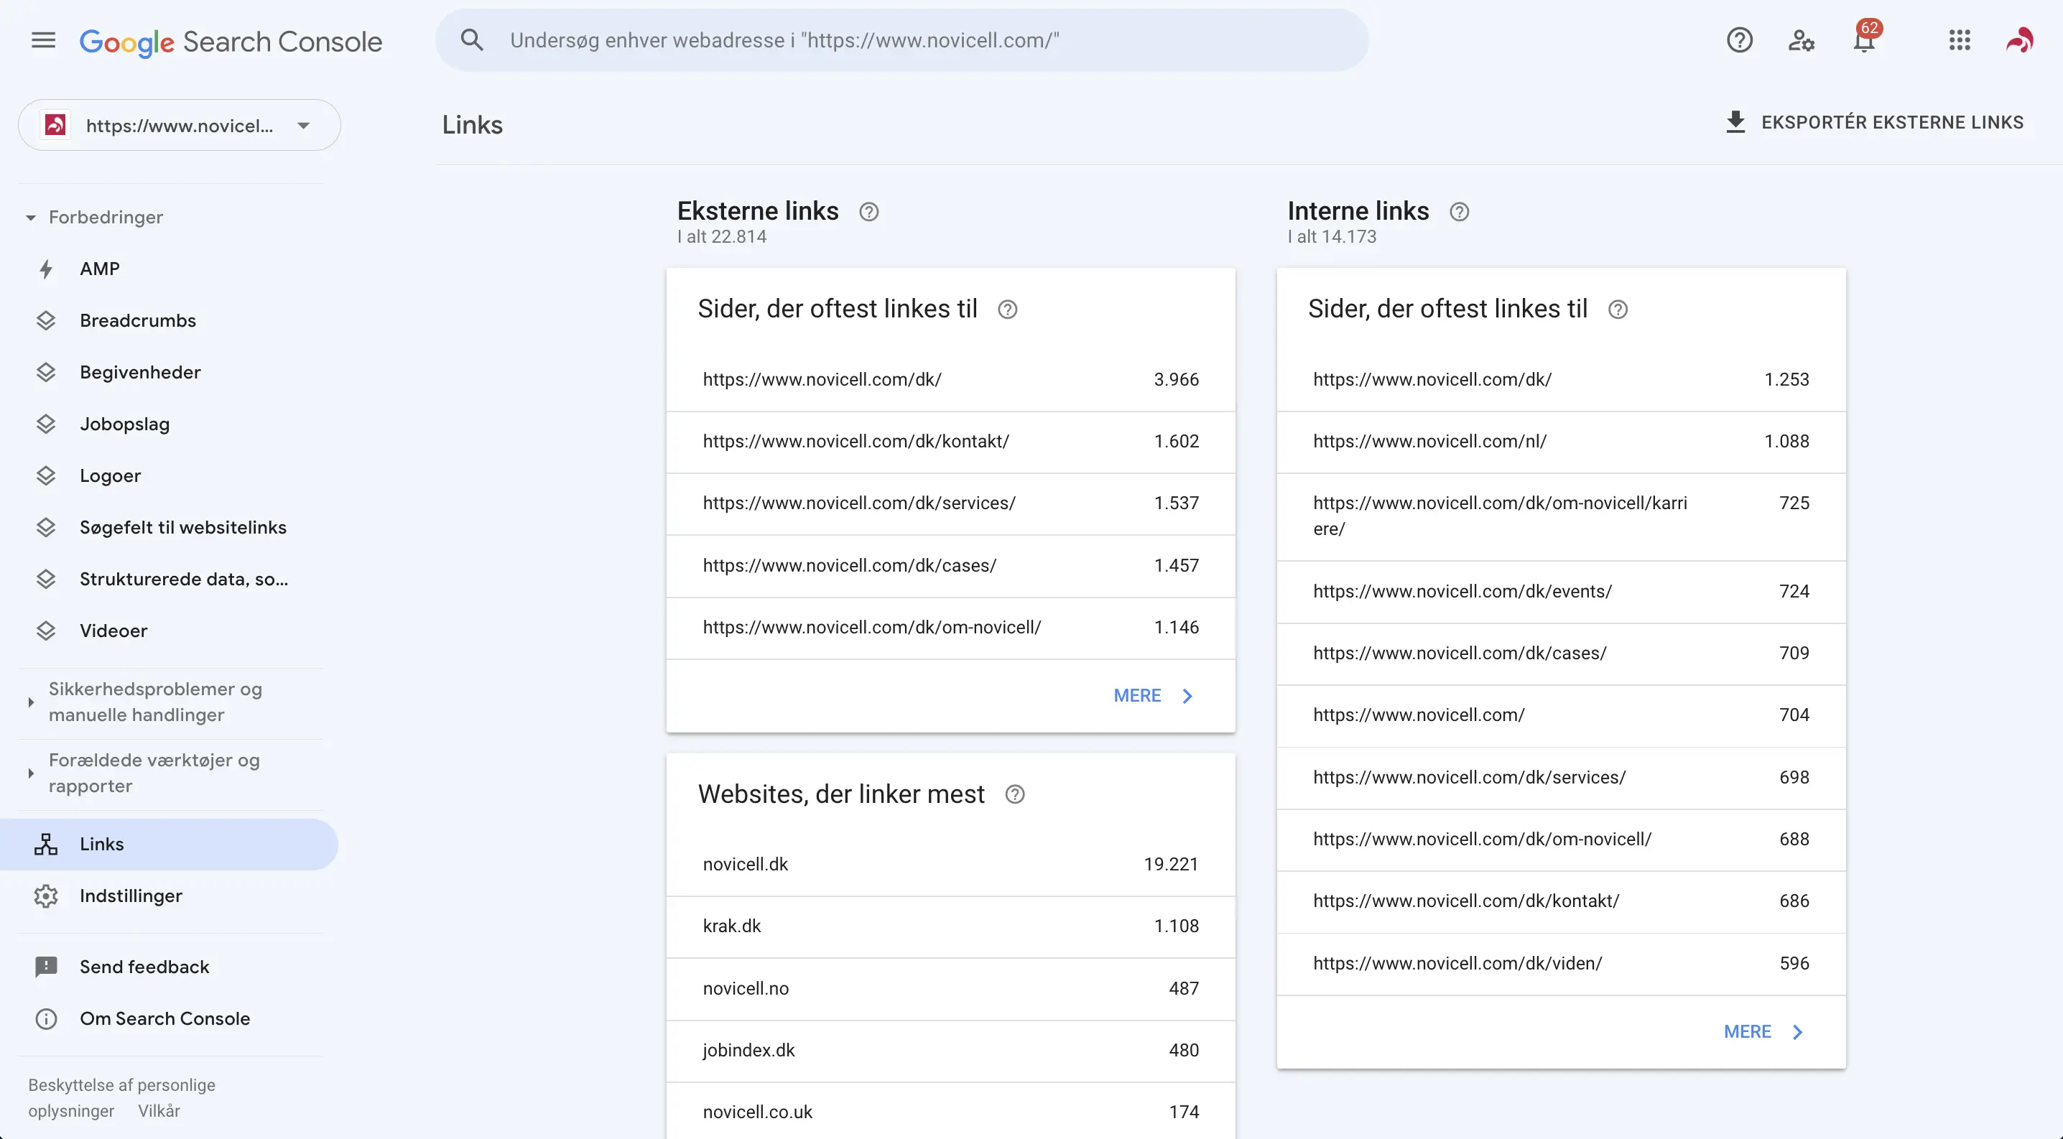Select internal row /dk/viden/ with 596
Image resolution: width=2063 pixels, height=1139 pixels.
1561,964
